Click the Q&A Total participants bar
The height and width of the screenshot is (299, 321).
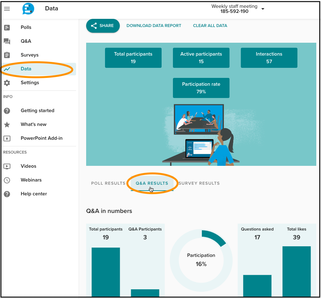(106, 272)
